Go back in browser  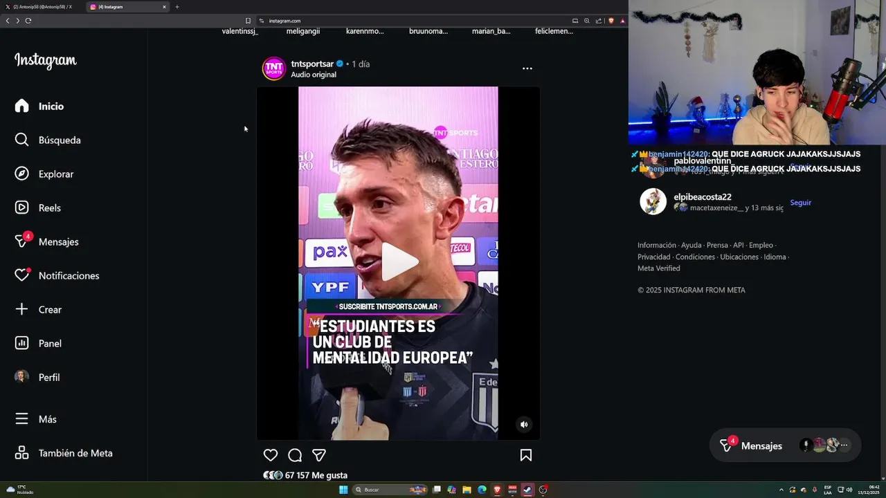8,21
